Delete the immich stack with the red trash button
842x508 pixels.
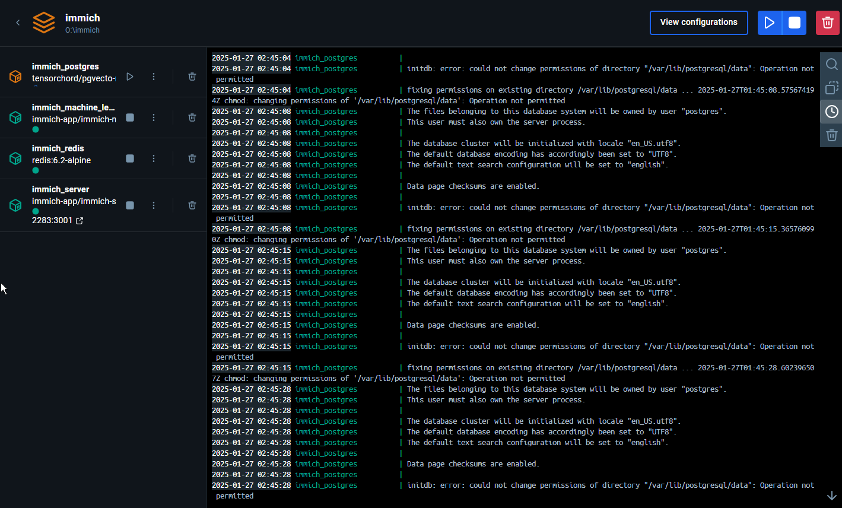[827, 23]
